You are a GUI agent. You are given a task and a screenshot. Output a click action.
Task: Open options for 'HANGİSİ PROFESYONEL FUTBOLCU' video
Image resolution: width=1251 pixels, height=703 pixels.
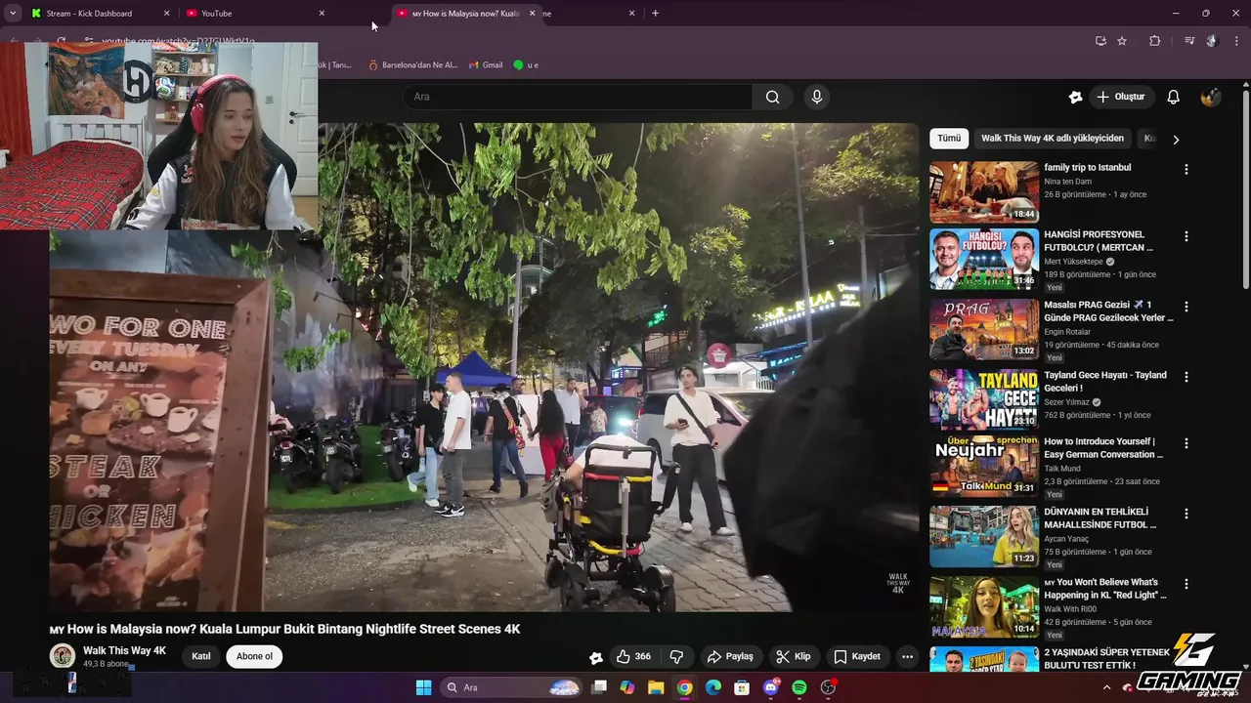[x=1186, y=236]
